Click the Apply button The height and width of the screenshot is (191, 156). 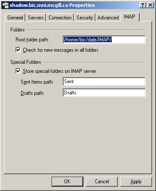136,182
